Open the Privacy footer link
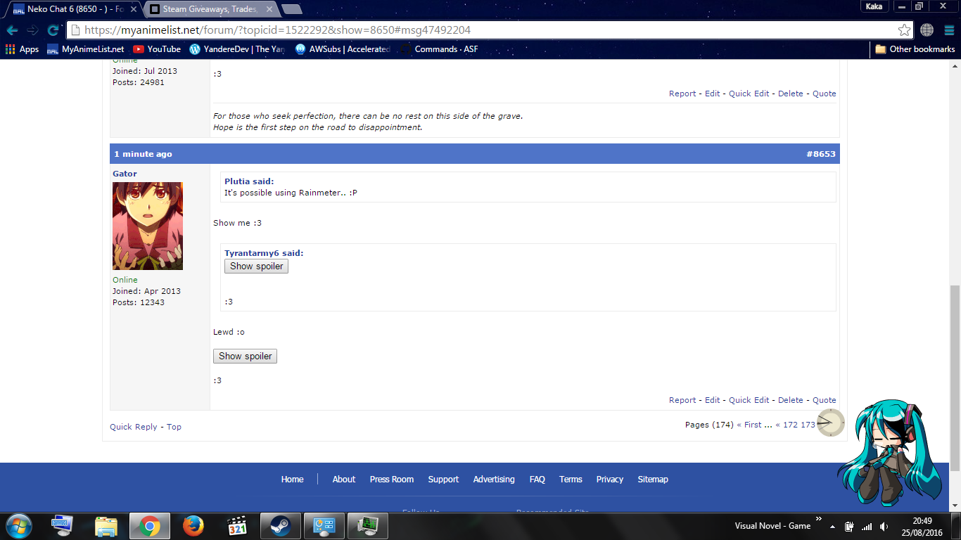This screenshot has width=961, height=540. point(610,480)
